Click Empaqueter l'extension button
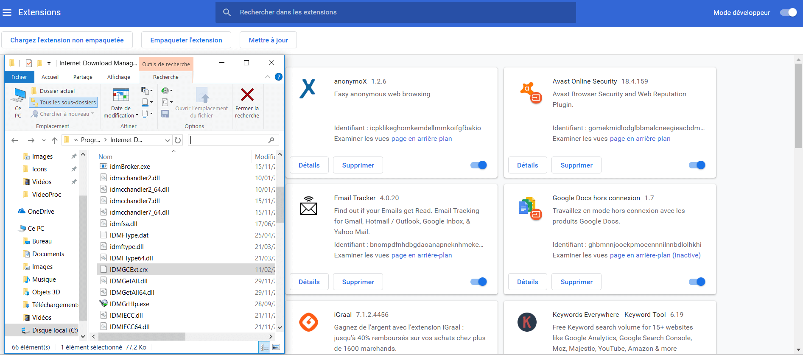Screen dimensions: 803x355 point(186,40)
